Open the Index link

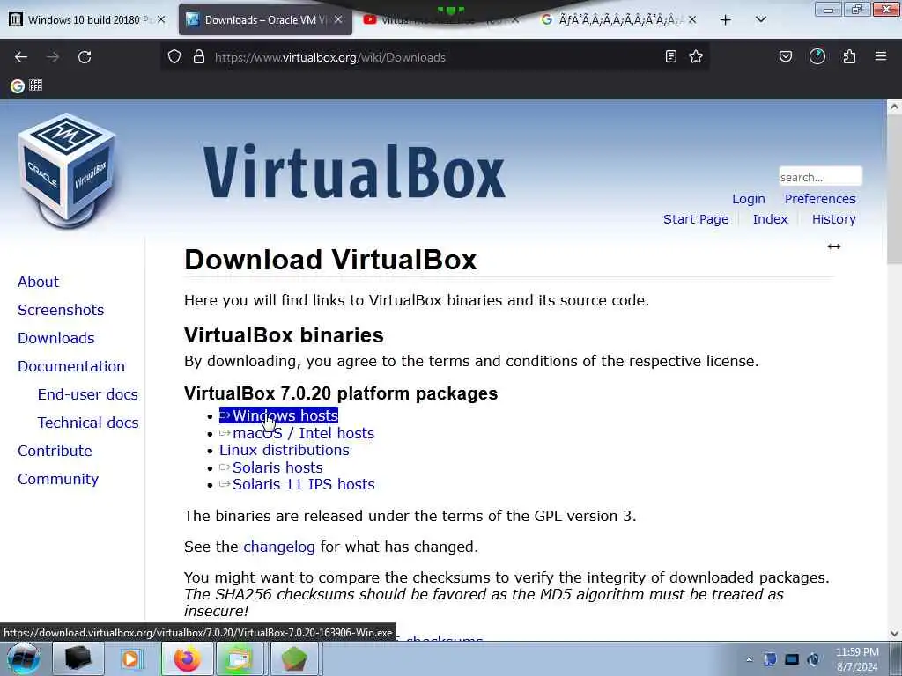coord(770,219)
